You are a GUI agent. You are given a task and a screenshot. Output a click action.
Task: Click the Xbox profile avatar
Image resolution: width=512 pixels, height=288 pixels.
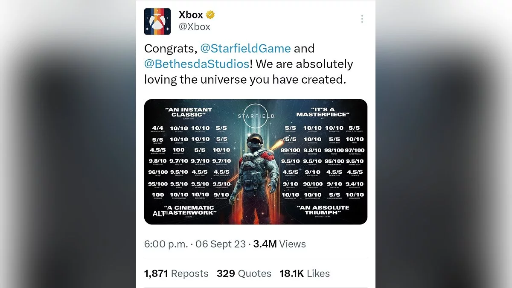[x=157, y=21]
